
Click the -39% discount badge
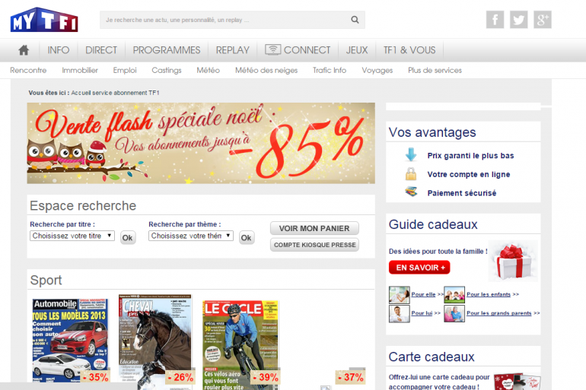266,377
